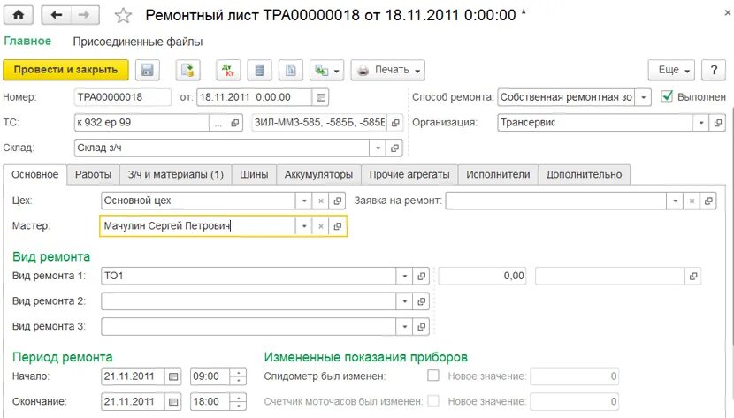Viewport: 734px width, 418px height.
Task: Toggle Спидометр был изменен checkbox
Action: click(x=433, y=376)
